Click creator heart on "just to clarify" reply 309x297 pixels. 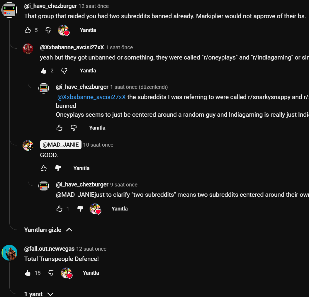[x=95, y=209]
